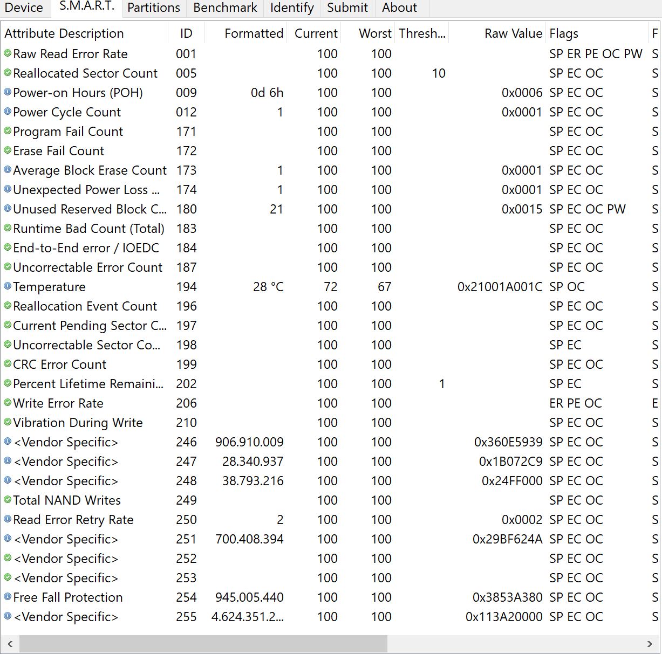Select raw value 0x21001A001C

tap(500, 287)
